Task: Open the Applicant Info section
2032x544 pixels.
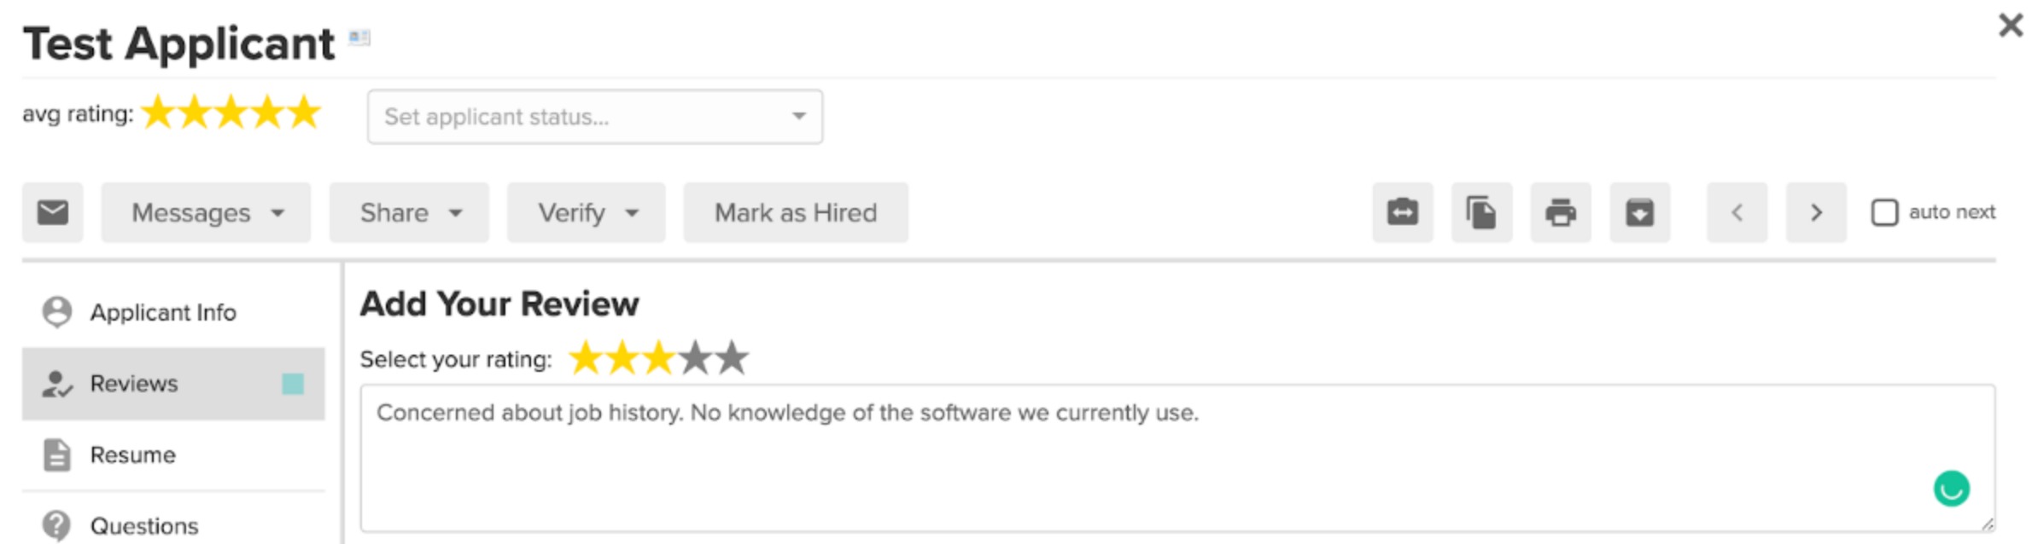Action: (165, 312)
